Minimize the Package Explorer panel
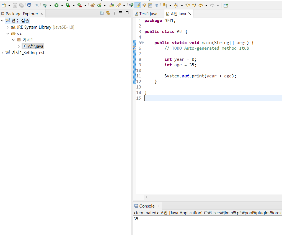This screenshot has height=235, width=282. click(121, 12)
